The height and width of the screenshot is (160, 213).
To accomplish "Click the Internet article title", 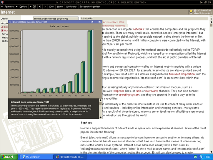I will click(x=8, y=12).
